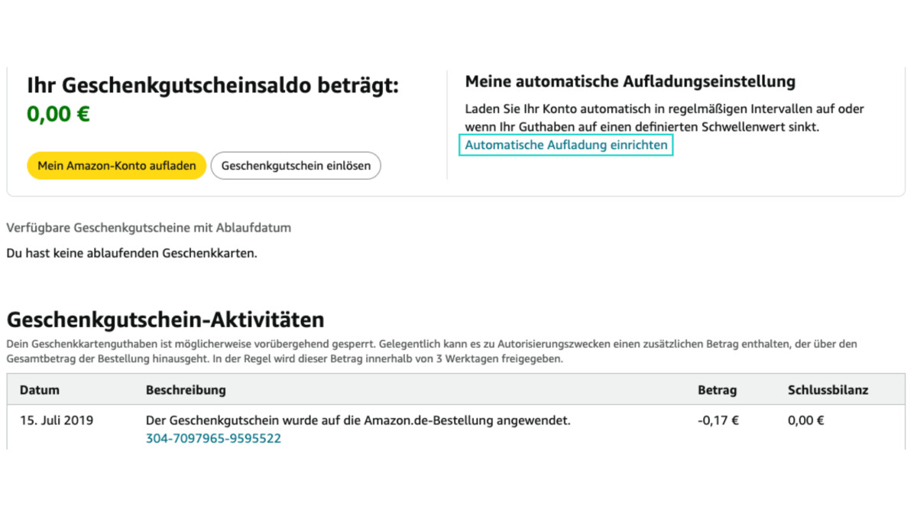Click the "Mein Amazon-Konto aufladen" button
Viewport: 917px width, 516px height.
click(115, 165)
